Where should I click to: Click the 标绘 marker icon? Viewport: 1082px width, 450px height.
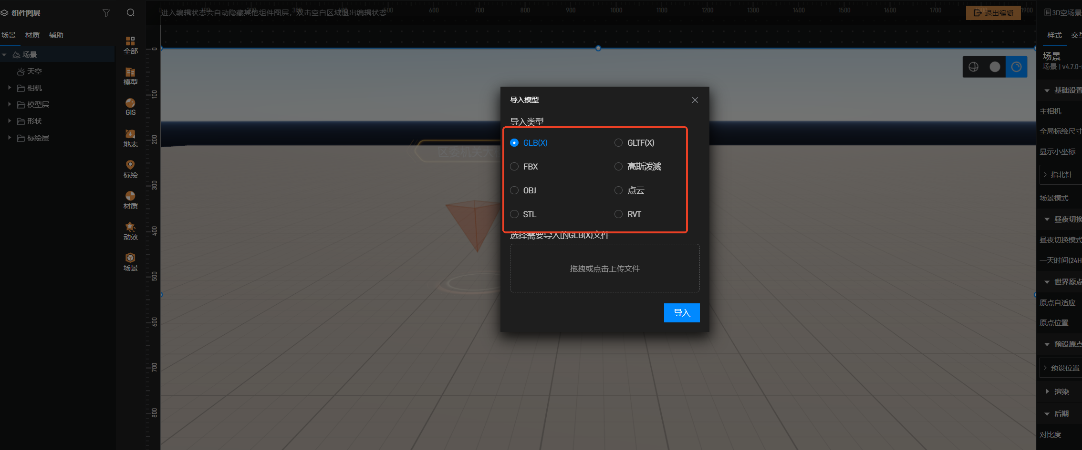pos(130,169)
